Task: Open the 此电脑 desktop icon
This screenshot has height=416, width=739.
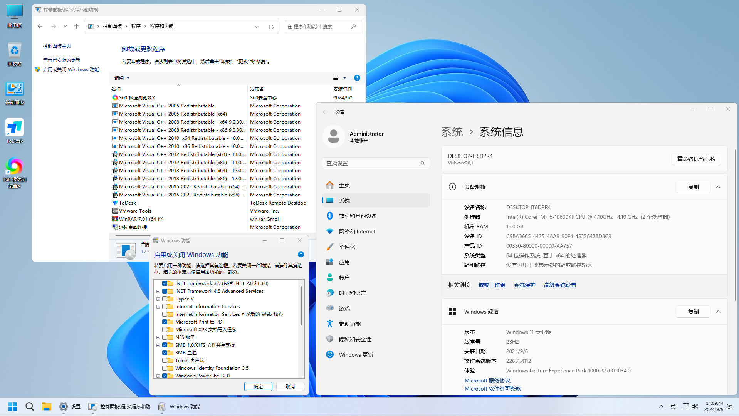Action: click(x=15, y=16)
